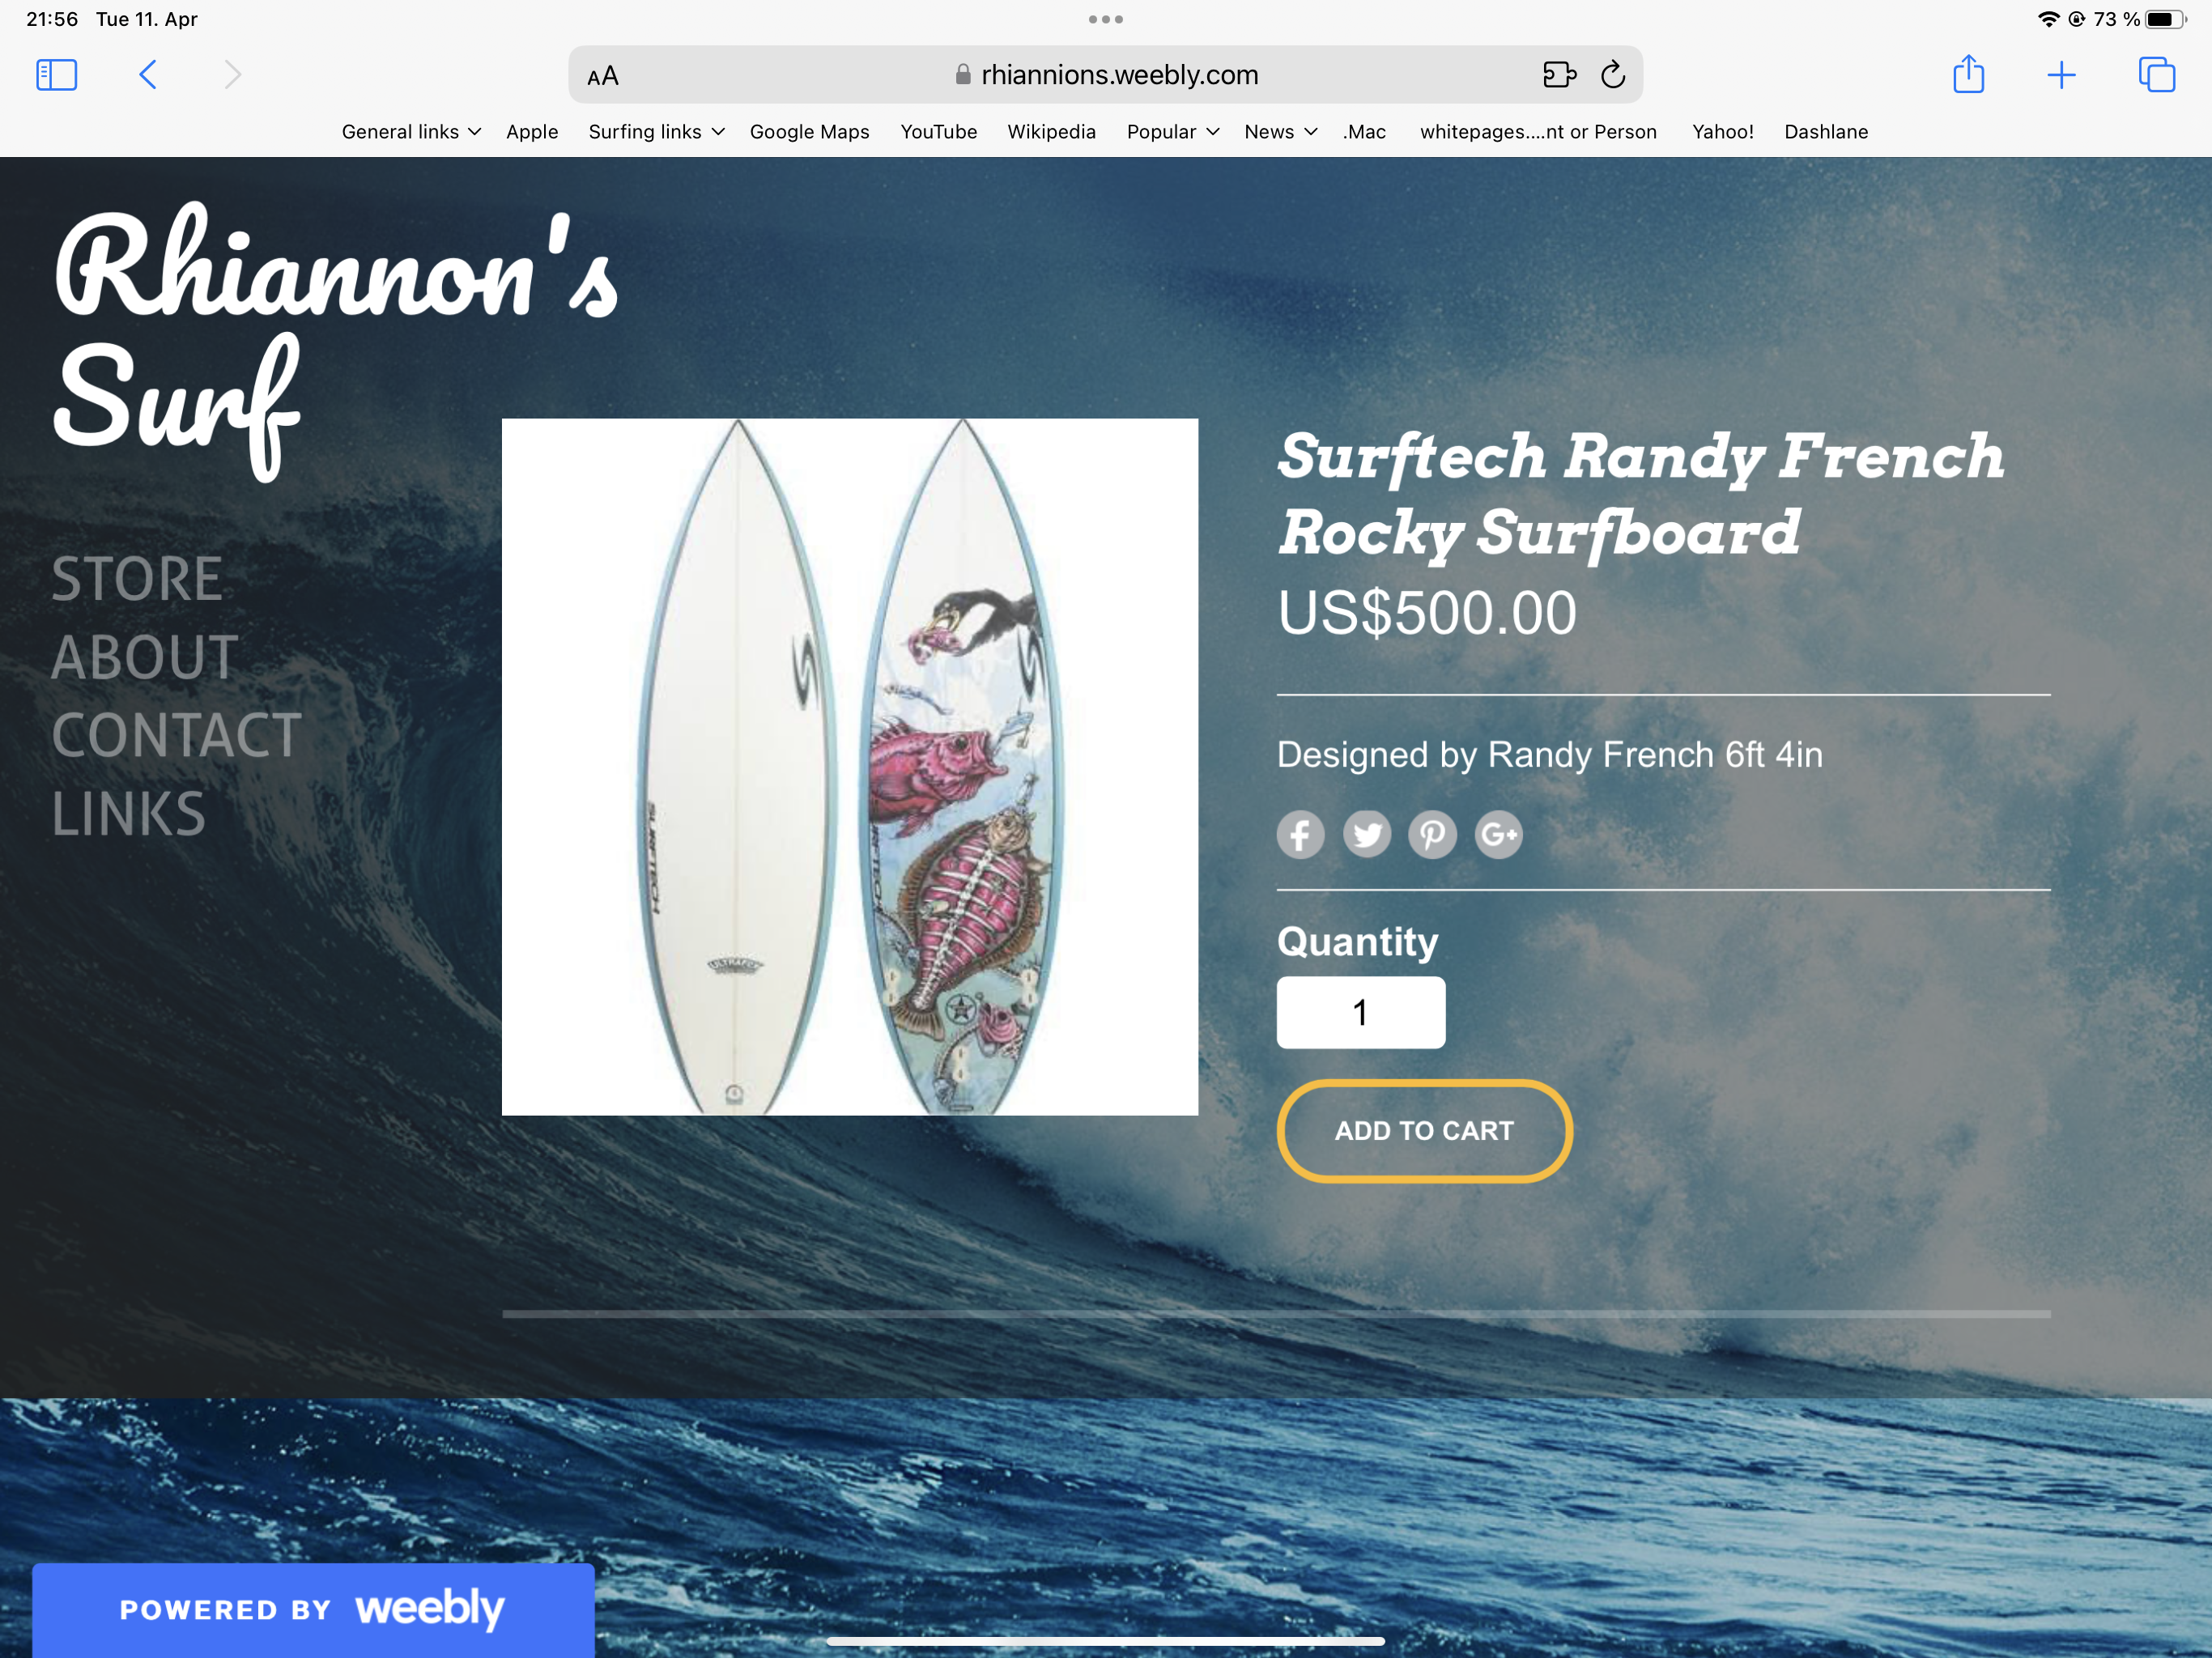The image size is (2212, 1658).
Task: Open the Powered by Weebly link
Action: tap(313, 1609)
